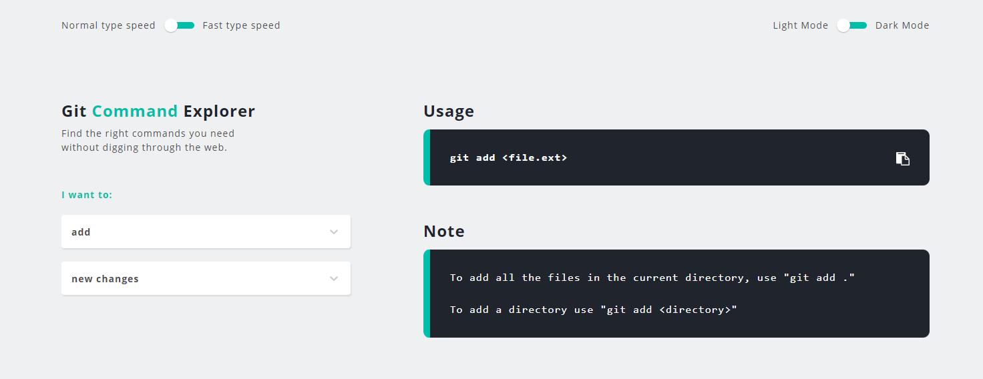The image size is (983, 379).
Task: Switch the Light/Dark mode toggle
Action: (x=851, y=25)
